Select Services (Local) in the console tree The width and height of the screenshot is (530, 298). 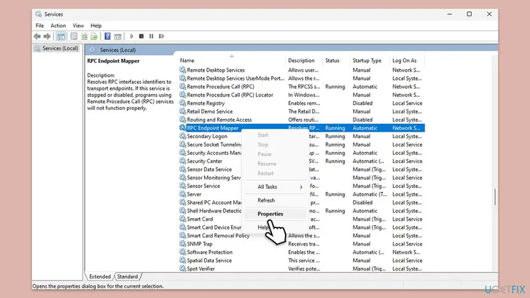click(x=57, y=49)
